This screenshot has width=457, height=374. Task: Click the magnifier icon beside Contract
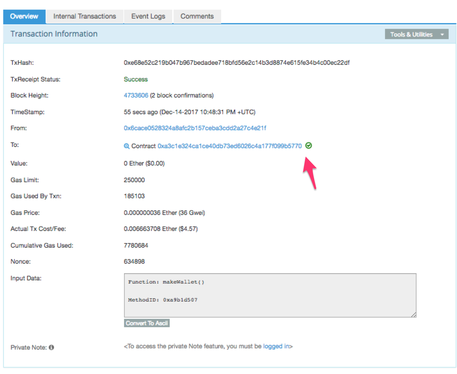[x=127, y=146]
